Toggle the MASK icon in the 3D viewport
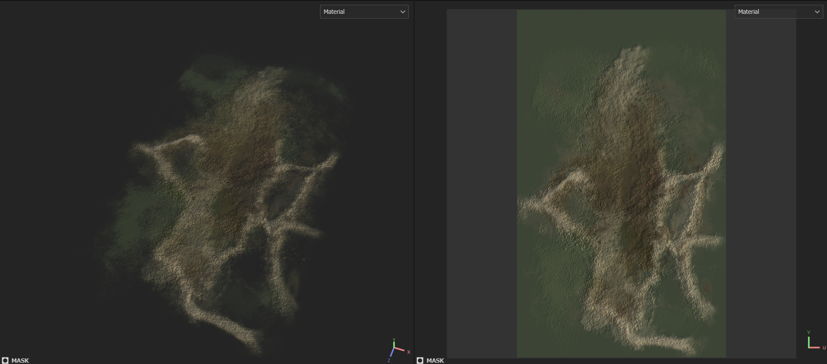 [5, 360]
